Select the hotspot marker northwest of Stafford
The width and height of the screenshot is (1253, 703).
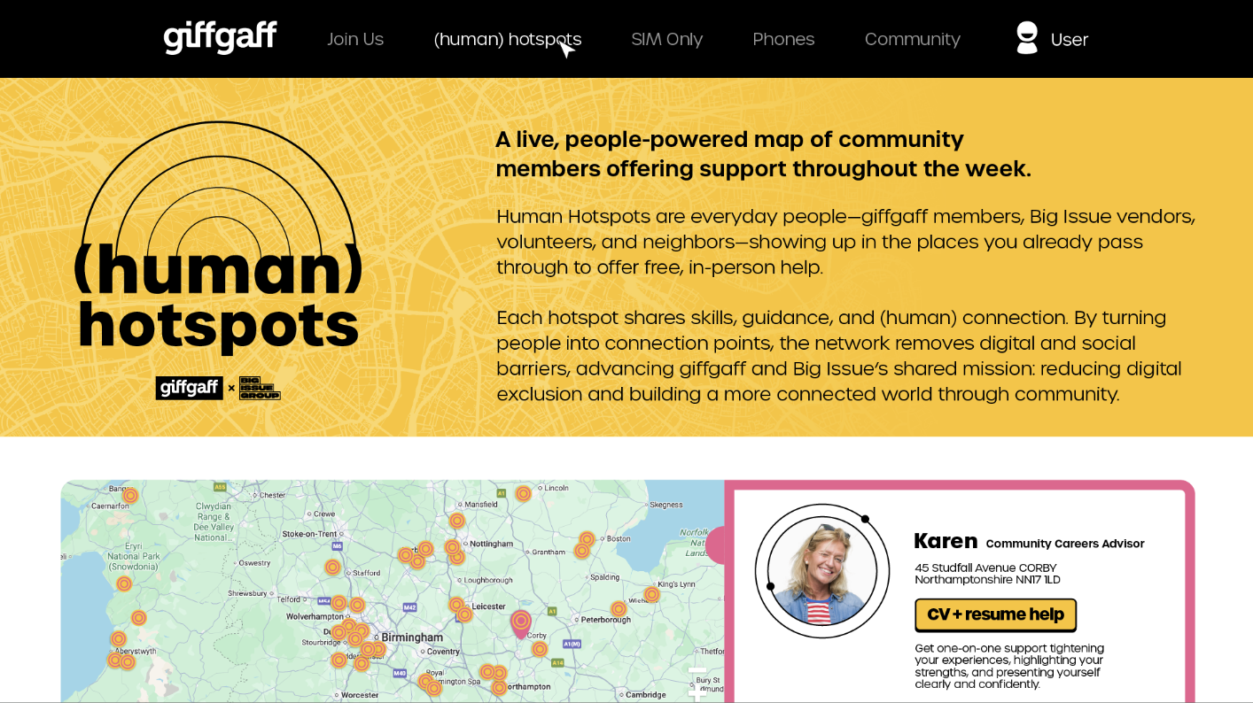333,567
